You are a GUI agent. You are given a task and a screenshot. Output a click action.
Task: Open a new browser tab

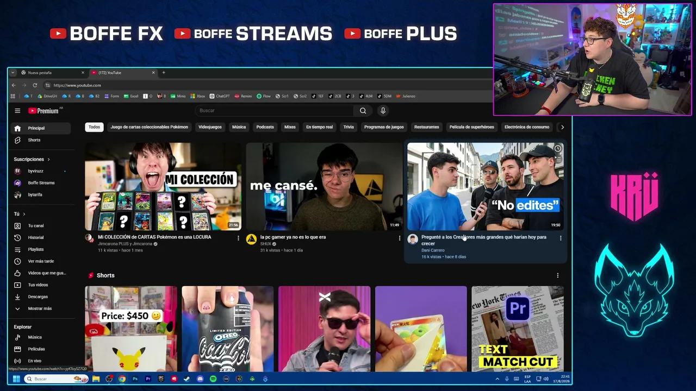pos(164,73)
